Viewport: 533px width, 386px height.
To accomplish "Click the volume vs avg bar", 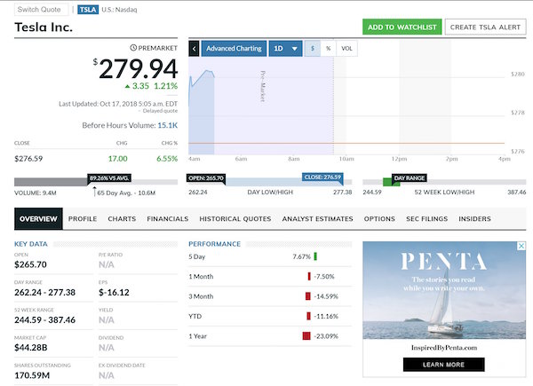I will click(89, 182).
